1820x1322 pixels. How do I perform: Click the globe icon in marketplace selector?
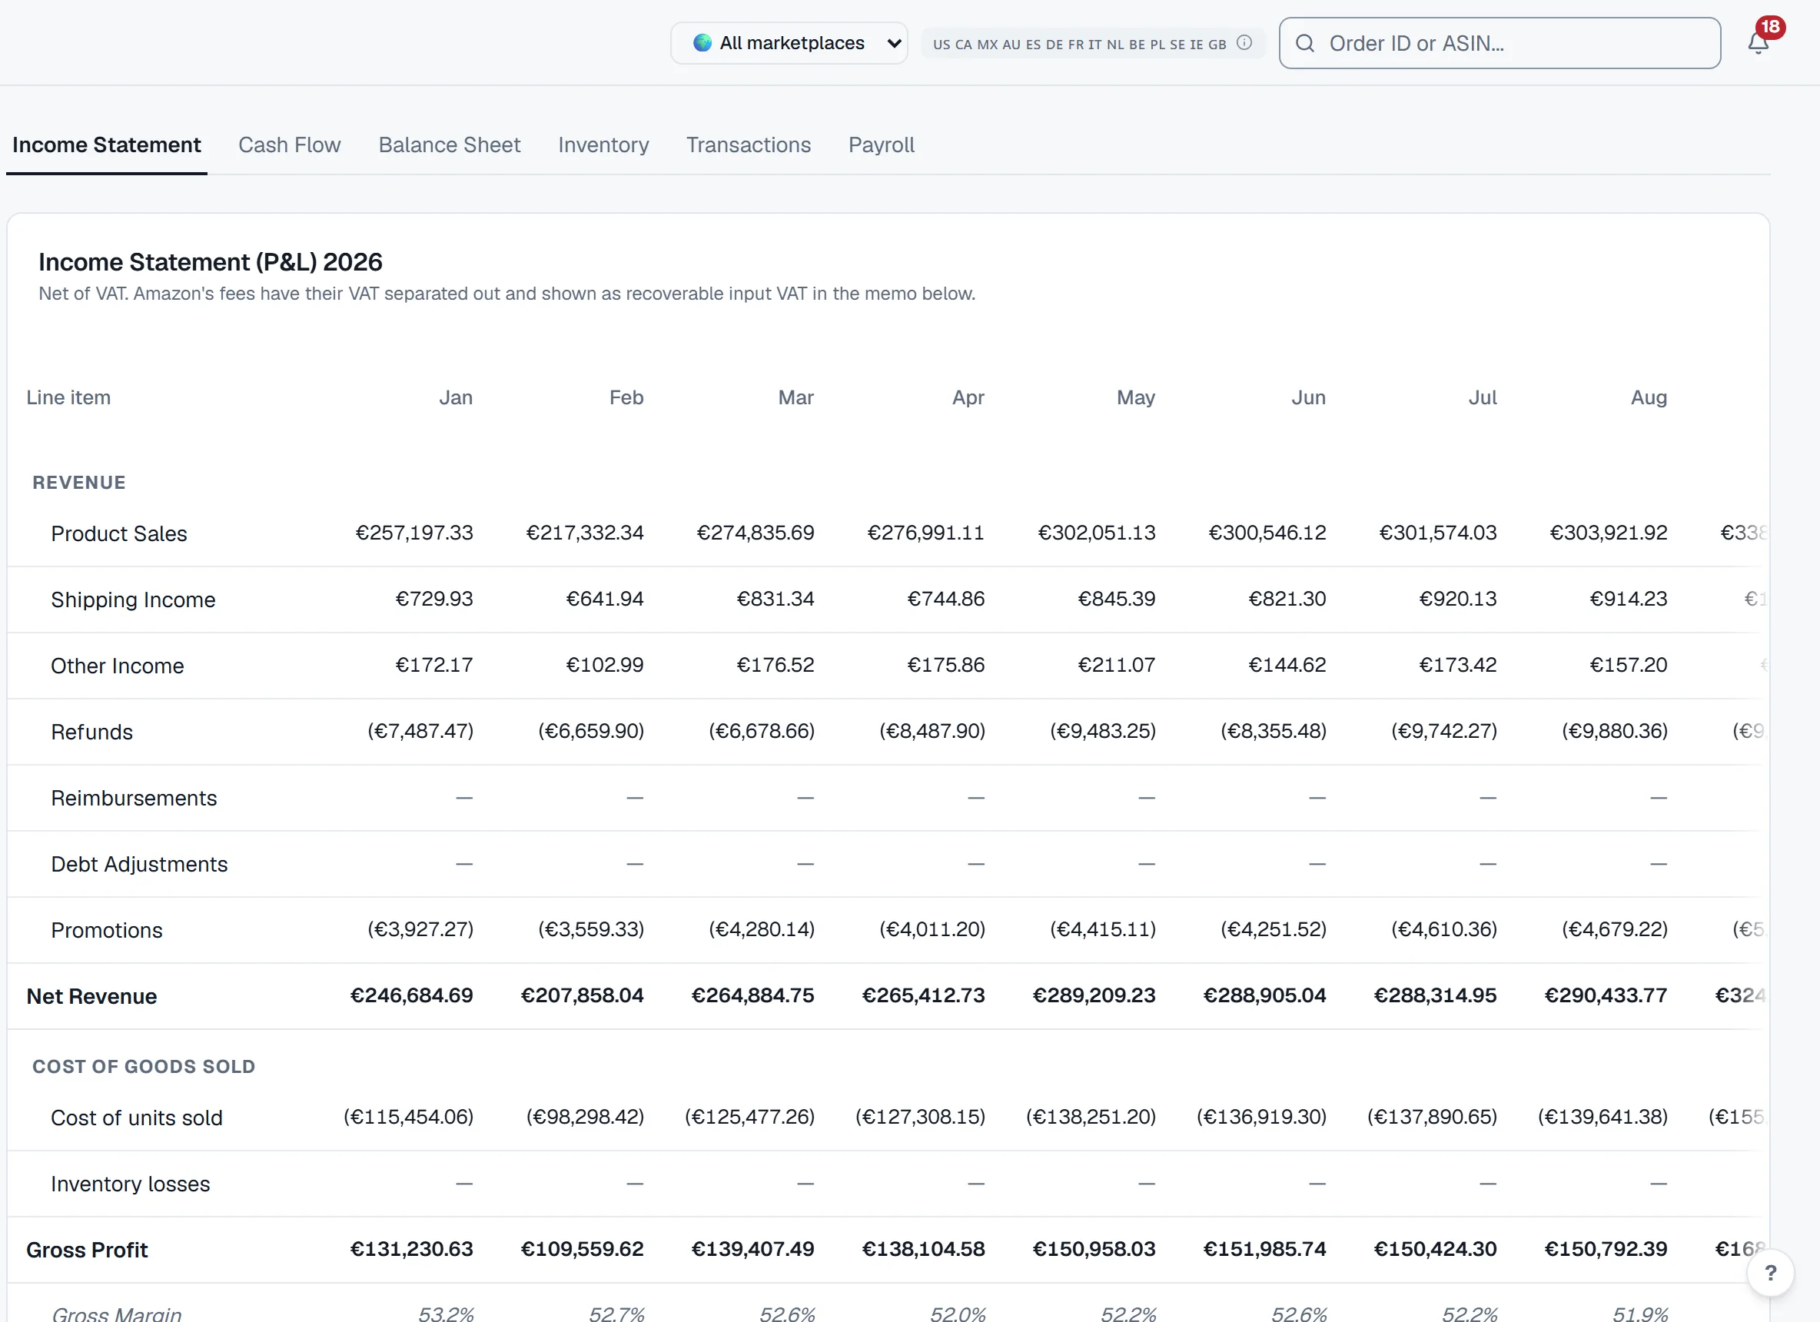(x=702, y=42)
